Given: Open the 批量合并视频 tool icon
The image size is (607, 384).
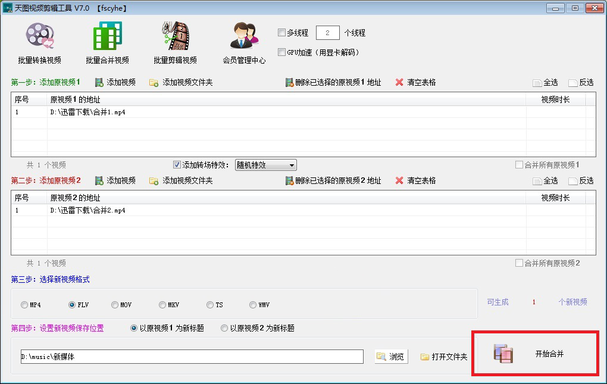Looking at the screenshot, I should tap(107, 36).
